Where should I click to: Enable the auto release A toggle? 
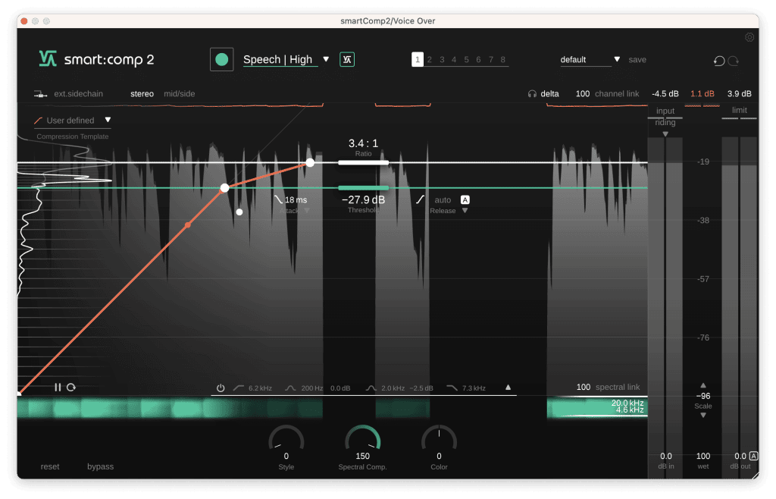465,200
